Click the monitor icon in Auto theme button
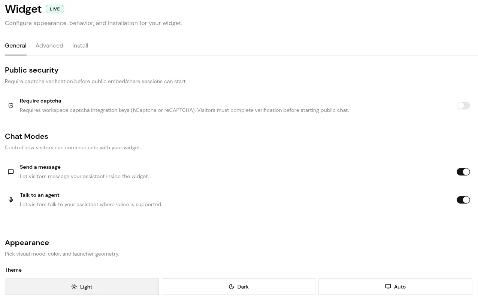478x299 pixels. tap(388, 287)
